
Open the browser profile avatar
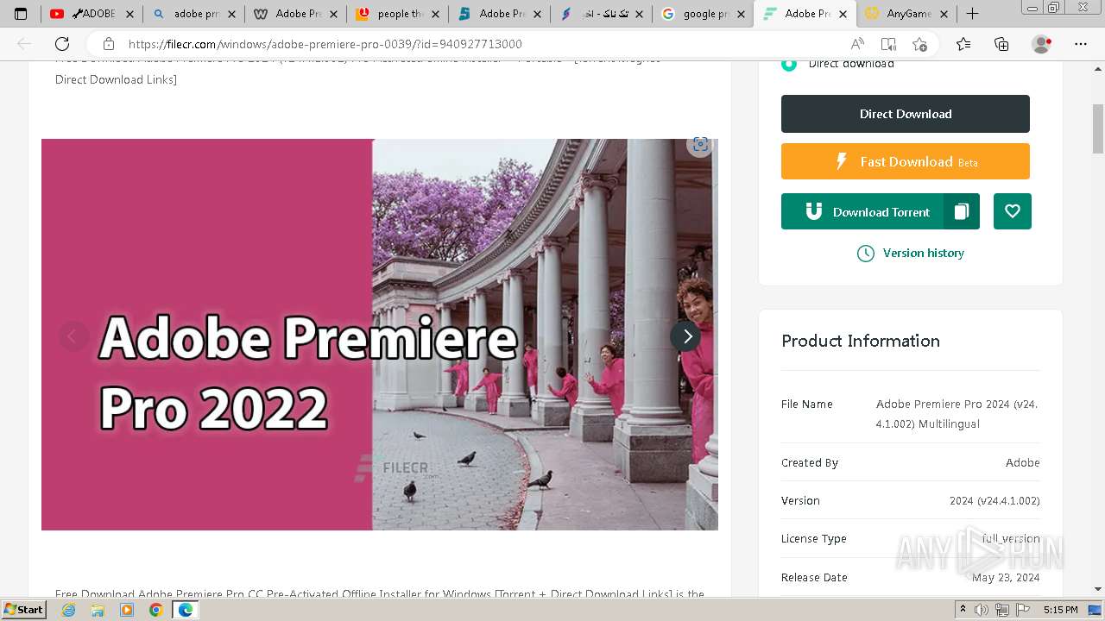[1042, 44]
